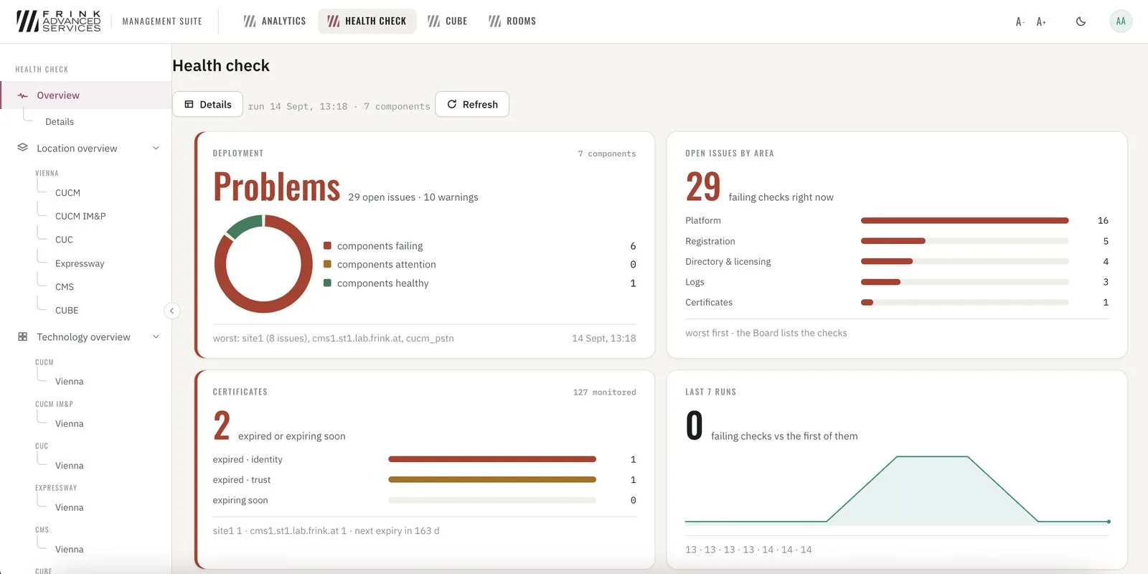Select Vienna under CUC technology group

pyautogui.click(x=70, y=466)
